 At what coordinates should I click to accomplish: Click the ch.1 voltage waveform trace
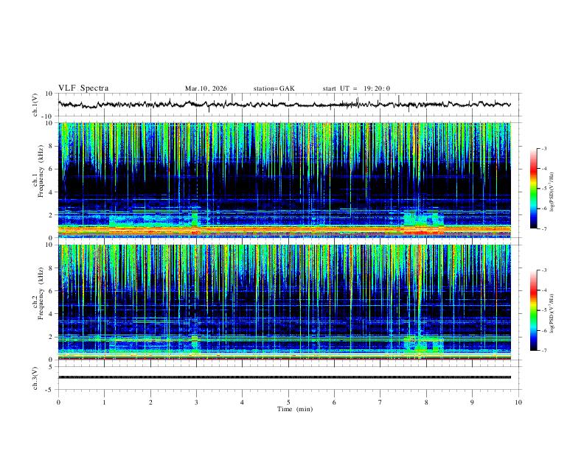284,105
